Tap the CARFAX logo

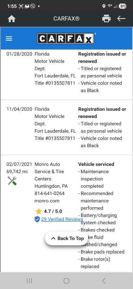coord(66,38)
